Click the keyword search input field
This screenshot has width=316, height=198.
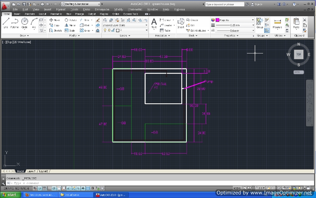225,4
